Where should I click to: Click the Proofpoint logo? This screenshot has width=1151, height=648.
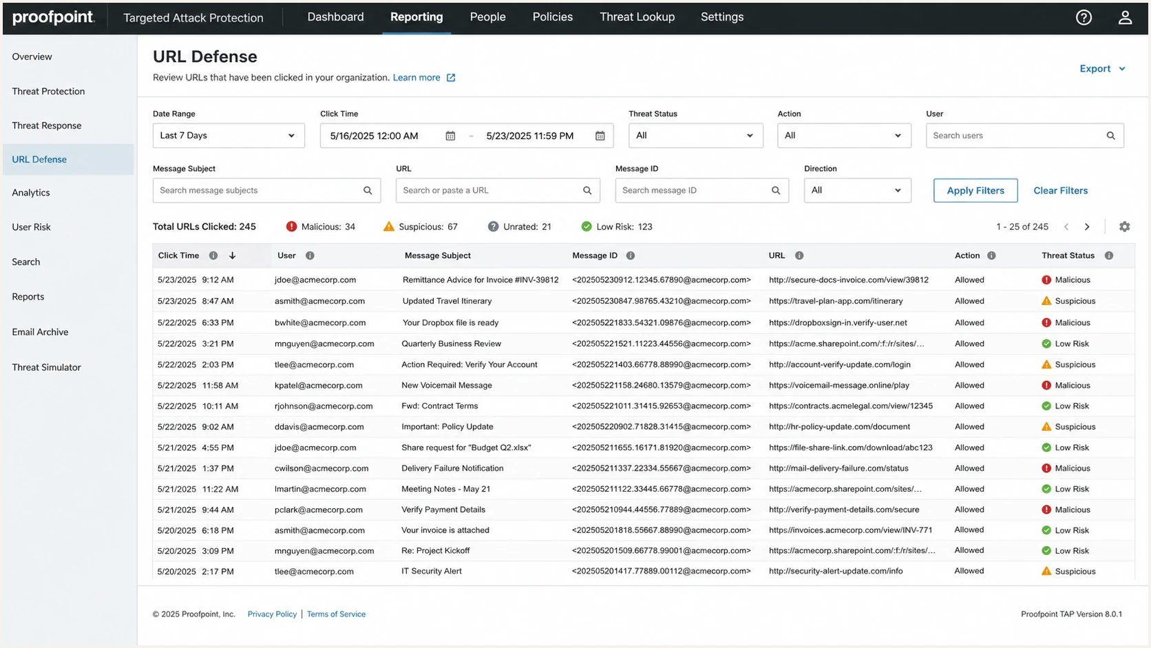pos(53,17)
